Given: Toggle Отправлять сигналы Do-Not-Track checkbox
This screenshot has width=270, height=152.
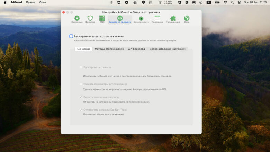Looking at the screenshot, I should 81,110.
